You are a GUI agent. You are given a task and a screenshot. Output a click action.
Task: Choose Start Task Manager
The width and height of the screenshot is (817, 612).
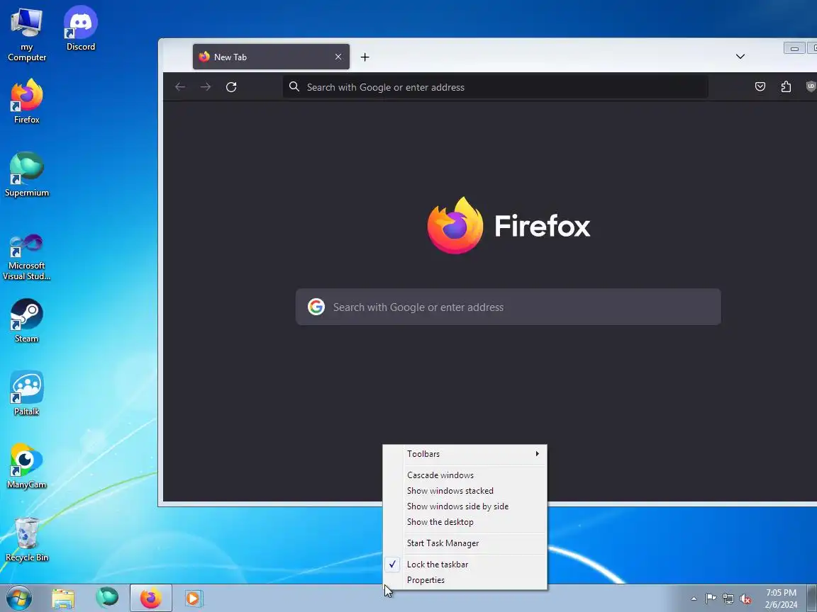[465, 543]
